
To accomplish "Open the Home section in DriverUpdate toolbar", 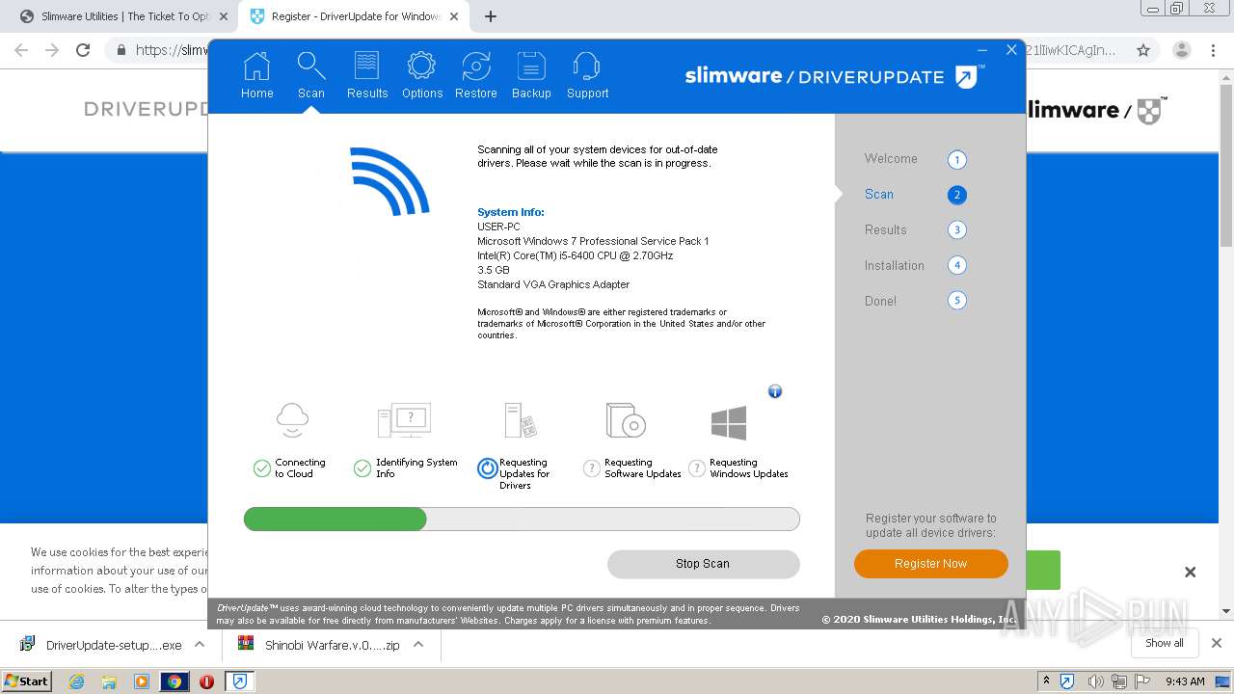I will [256, 76].
